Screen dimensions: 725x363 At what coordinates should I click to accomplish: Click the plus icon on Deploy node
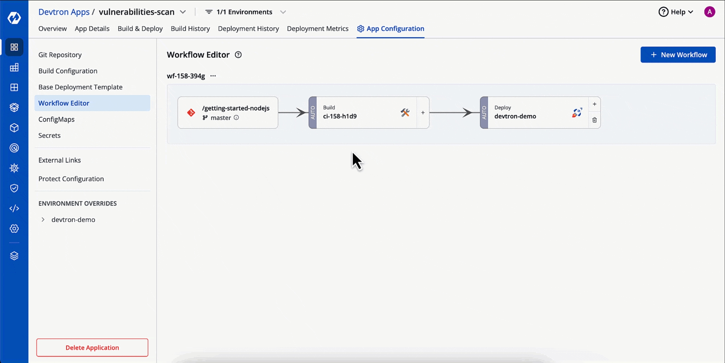[x=594, y=104]
